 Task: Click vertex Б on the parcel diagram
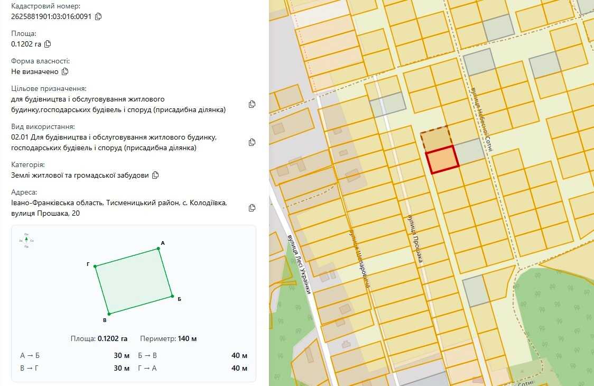[172, 296]
